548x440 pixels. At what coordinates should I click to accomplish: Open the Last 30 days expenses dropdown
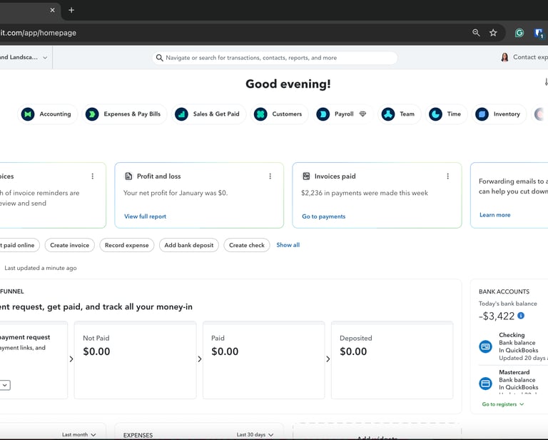pyautogui.click(x=255, y=434)
